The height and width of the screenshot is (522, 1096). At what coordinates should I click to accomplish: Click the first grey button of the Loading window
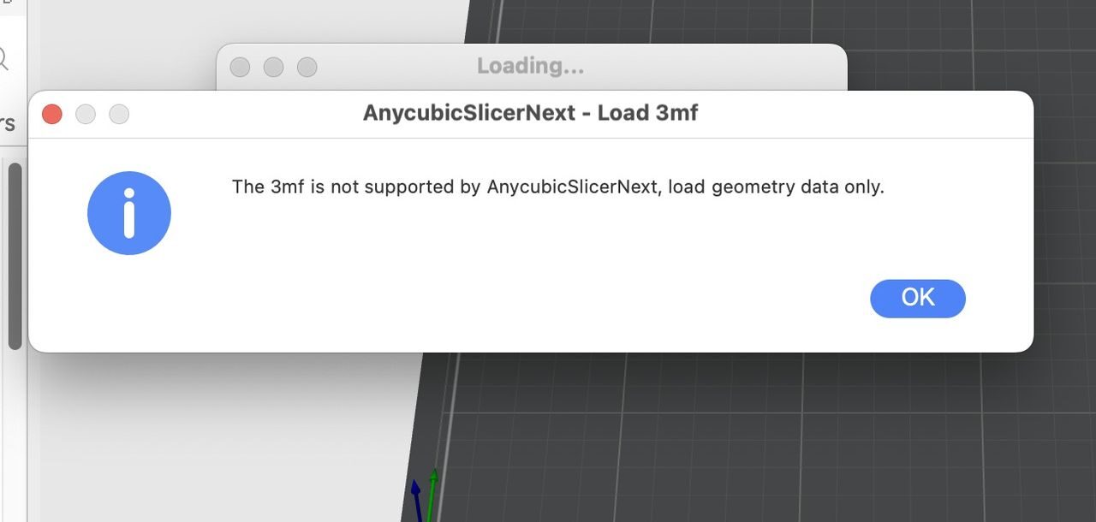pos(240,67)
